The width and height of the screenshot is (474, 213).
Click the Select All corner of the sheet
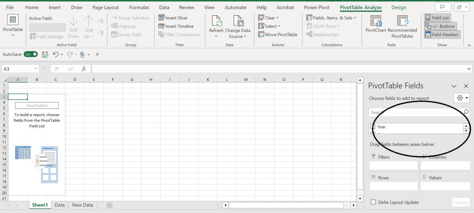(x=5, y=79)
